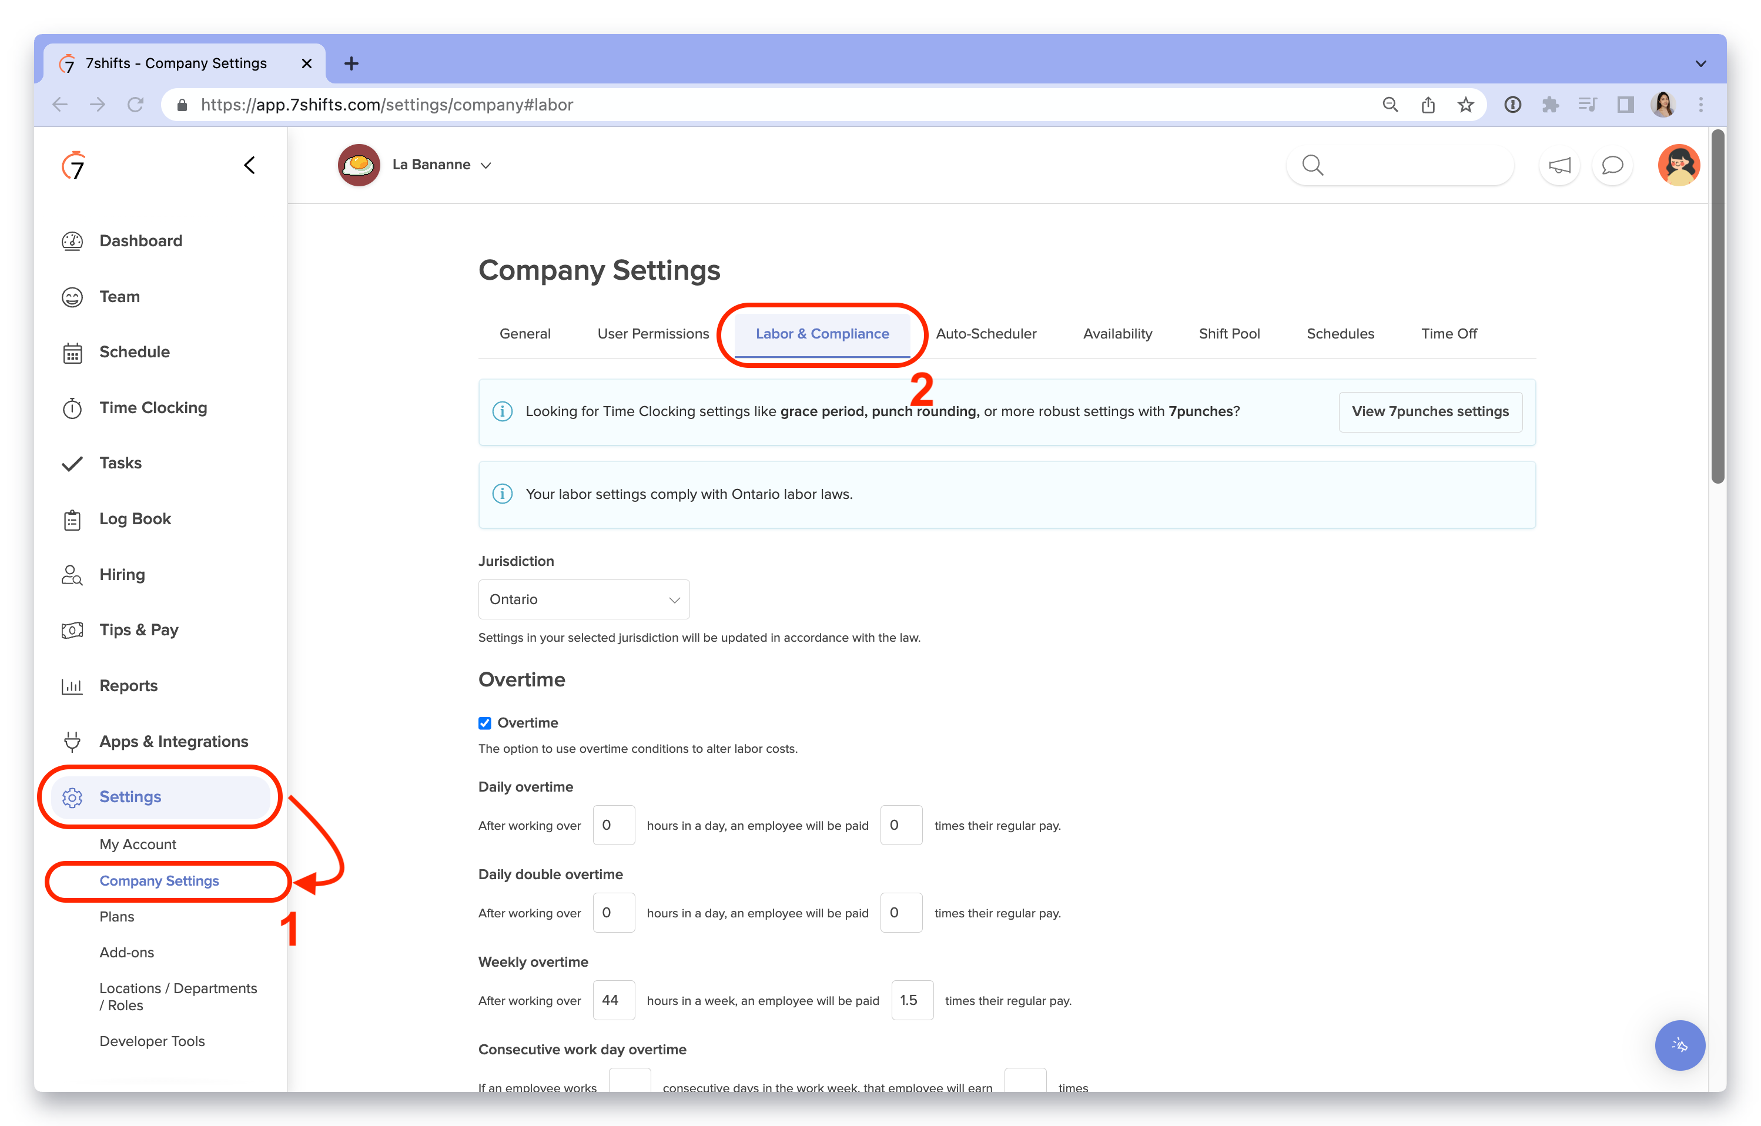This screenshot has height=1126, width=1761.
Task: Click the browser forward arrow
Action: click(x=97, y=105)
